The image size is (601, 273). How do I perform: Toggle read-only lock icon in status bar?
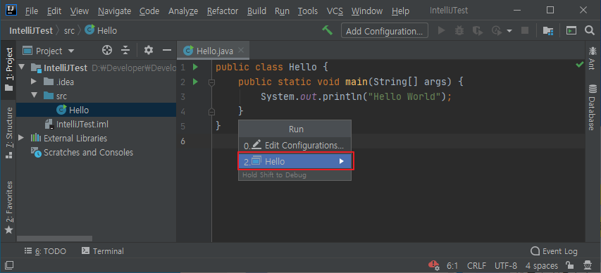pos(569,265)
